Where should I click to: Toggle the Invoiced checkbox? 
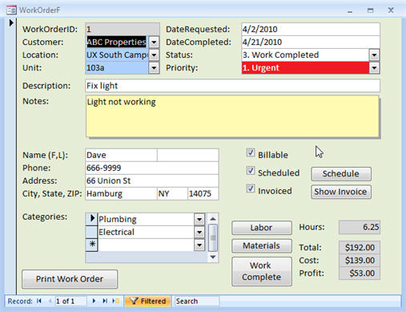pyautogui.click(x=251, y=188)
